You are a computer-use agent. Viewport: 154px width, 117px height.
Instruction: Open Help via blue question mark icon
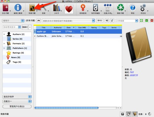(133, 8)
